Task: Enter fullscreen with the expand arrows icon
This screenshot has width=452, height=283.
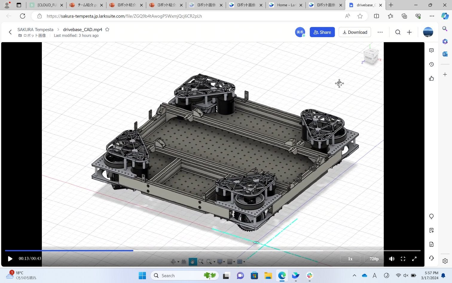Action: [414, 259]
